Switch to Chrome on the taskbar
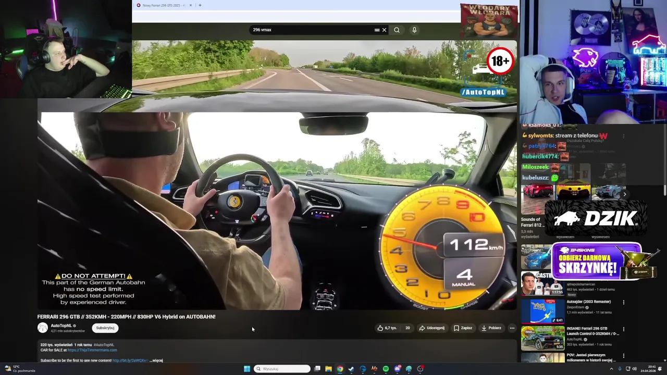Viewport: 667px width, 375px height. pos(340,369)
